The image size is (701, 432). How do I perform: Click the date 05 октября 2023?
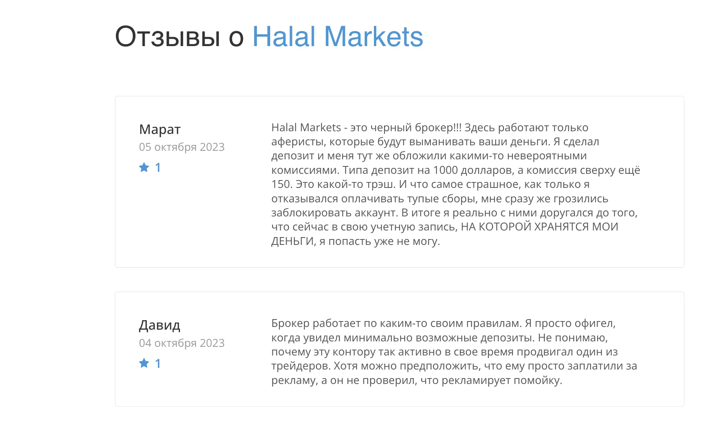pyautogui.click(x=182, y=147)
